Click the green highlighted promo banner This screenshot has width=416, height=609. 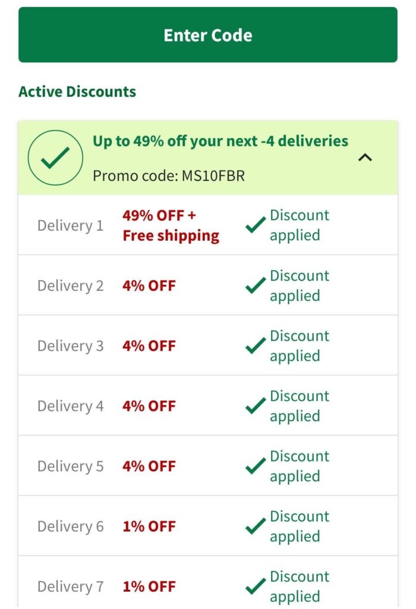click(208, 157)
